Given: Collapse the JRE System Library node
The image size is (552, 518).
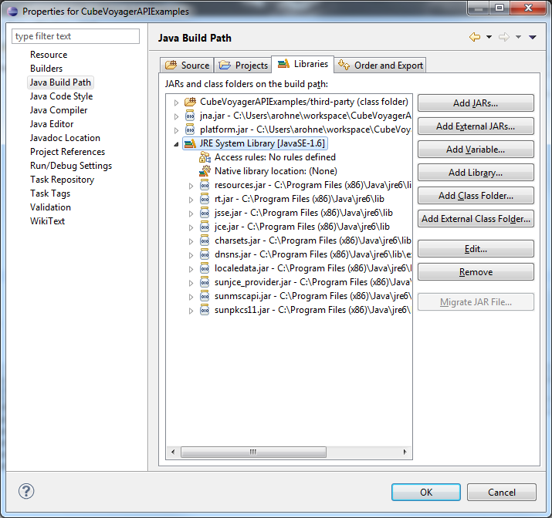Looking at the screenshot, I should (176, 144).
